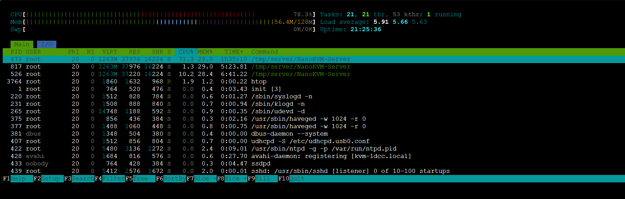The image size is (625, 199).
Task: Click the PRI column header
Action: (73, 52)
